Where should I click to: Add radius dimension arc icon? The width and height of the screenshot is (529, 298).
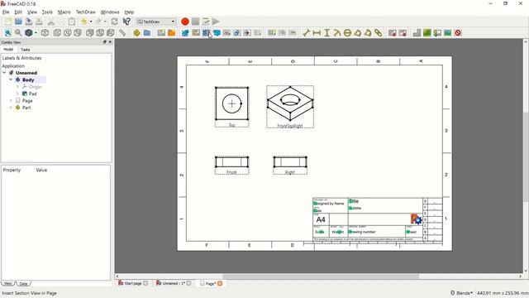(337, 33)
